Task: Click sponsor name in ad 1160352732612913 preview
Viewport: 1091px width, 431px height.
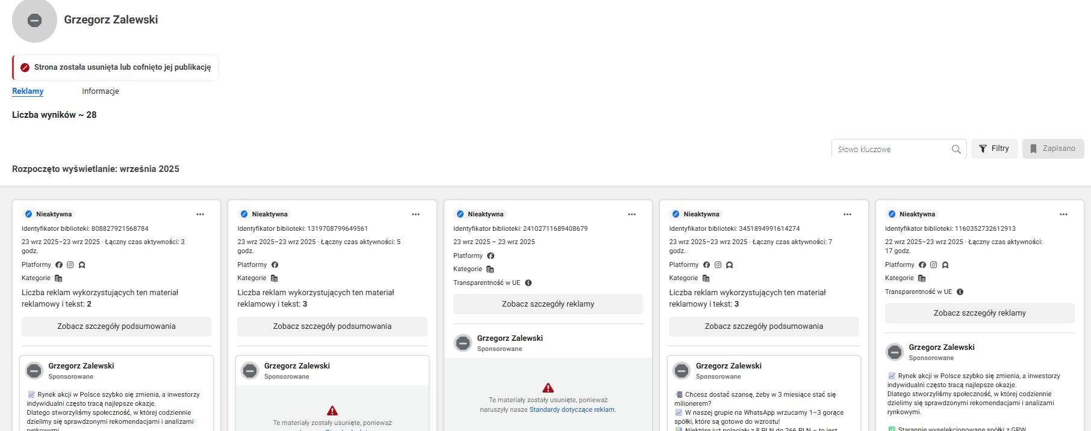Action: tap(942, 347)
